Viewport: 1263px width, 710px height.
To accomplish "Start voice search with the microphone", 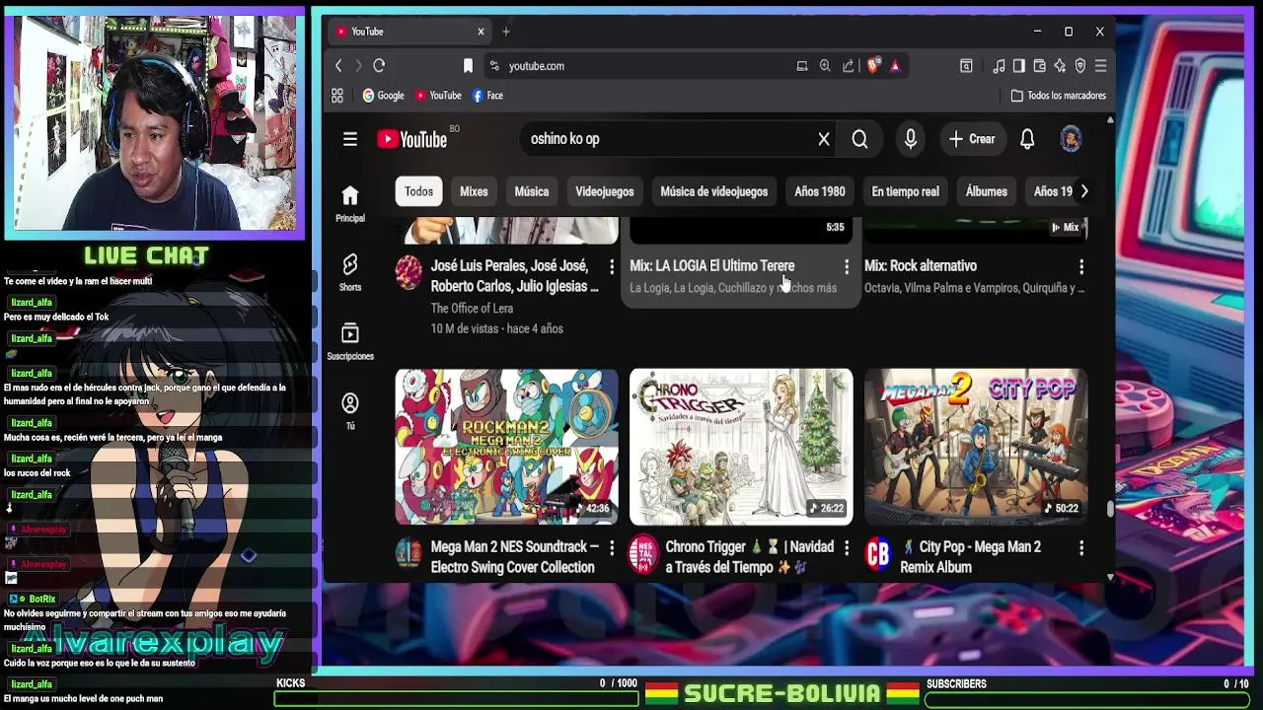I will pos(911,139).
